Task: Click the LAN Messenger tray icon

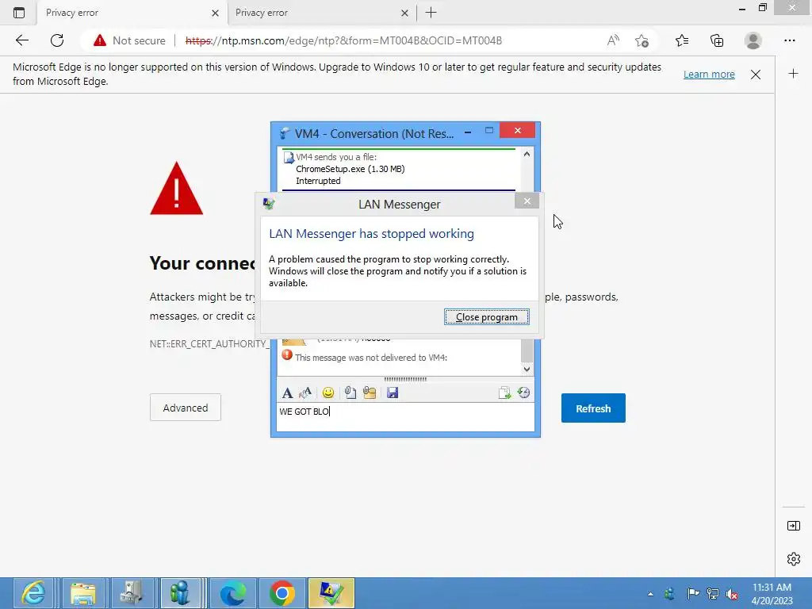Action: coord(670,593)
